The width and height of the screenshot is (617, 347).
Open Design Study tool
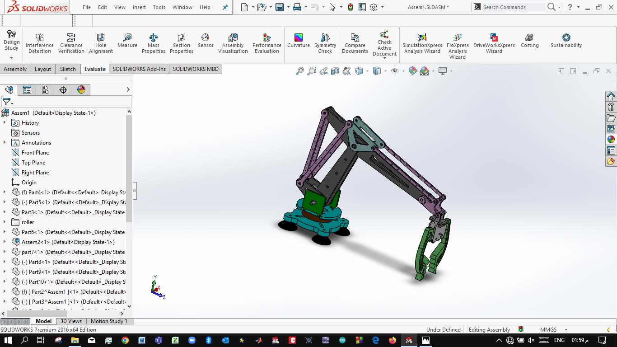11,41
